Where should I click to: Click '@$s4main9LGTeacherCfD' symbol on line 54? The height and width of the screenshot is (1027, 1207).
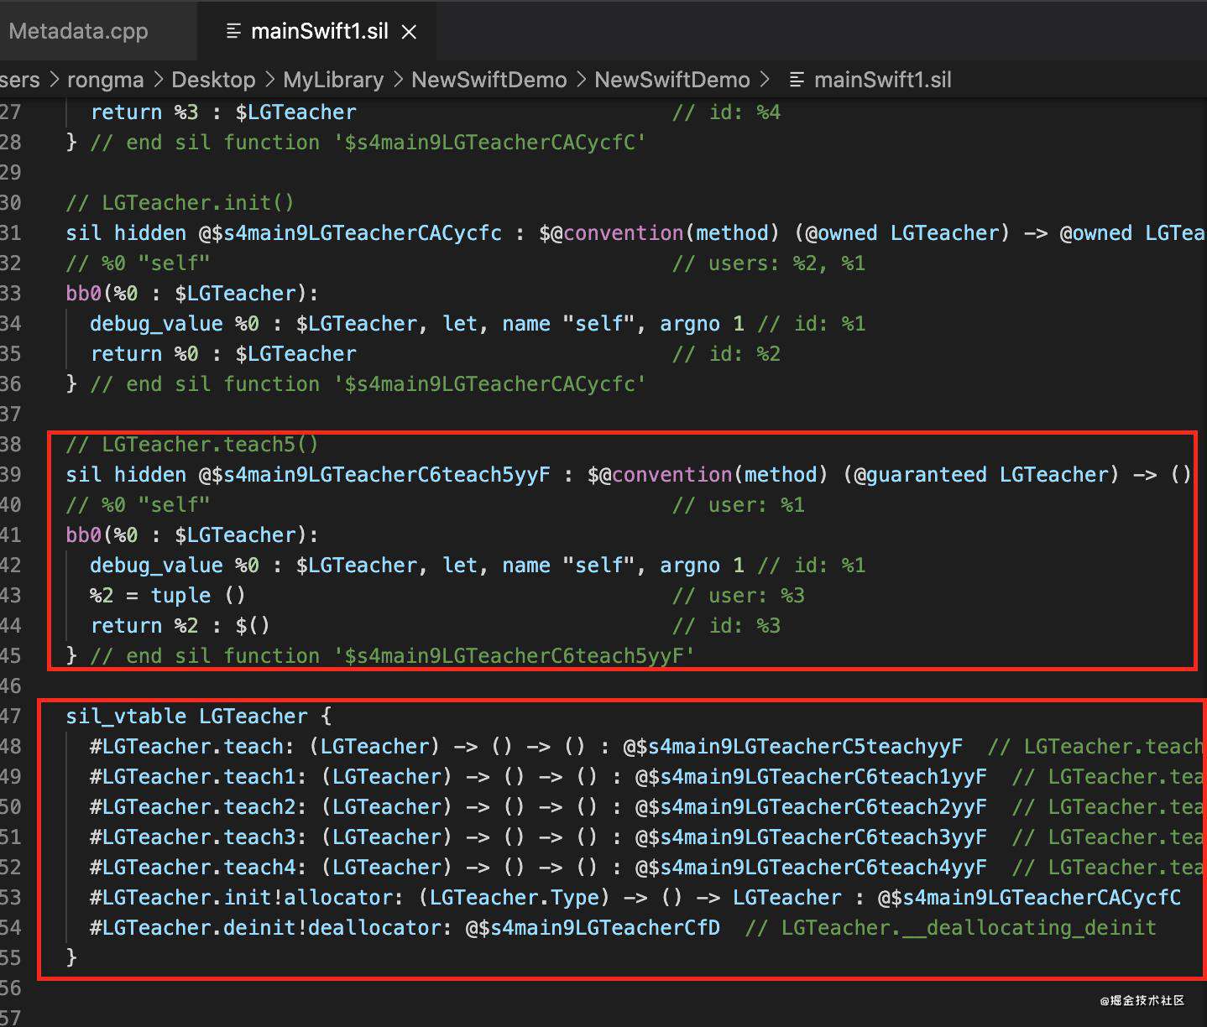click(593, 927)
